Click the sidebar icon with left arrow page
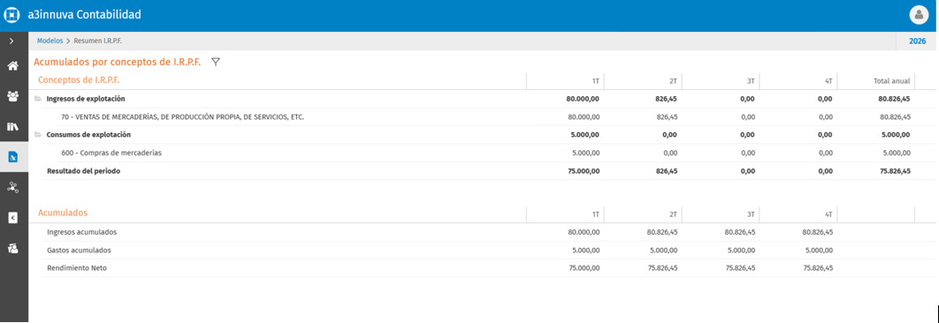The height and width of the screenshot is (323, 939). [12, 218]
